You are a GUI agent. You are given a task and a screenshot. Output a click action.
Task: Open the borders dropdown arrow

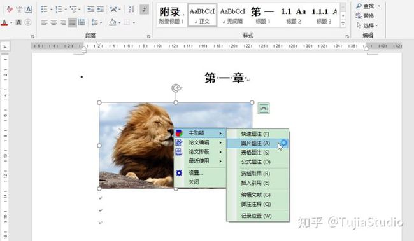pyautogui.click(x=134, y=23)
